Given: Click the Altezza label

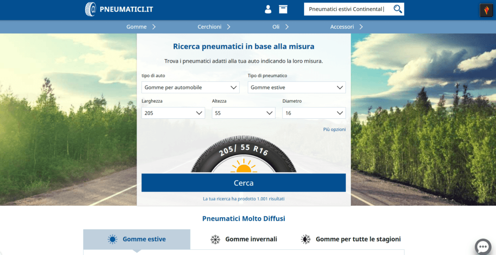Looking at the screenshot, I should pyautogui.click(x=219, y=101).
